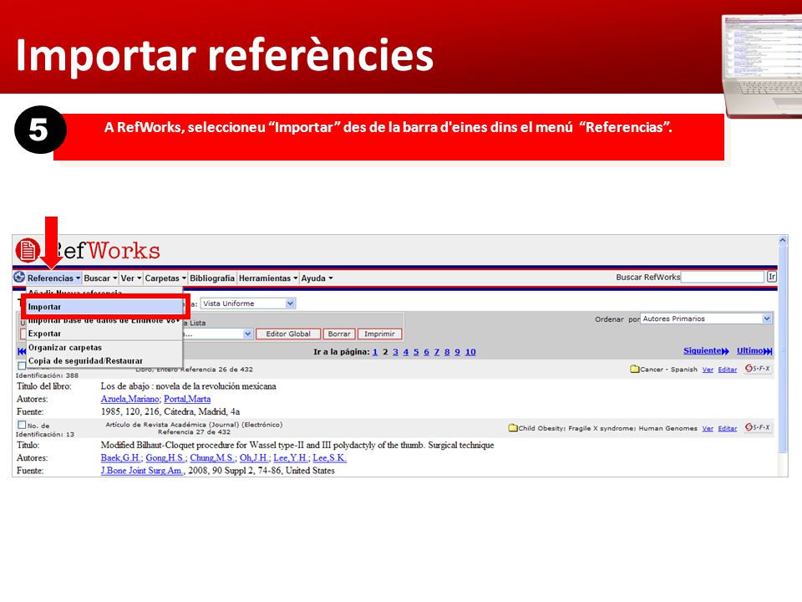The height and width of the screenshot is (602, 802).
Task: Open the Child Obesity folder icon
Action: (513, 427)
